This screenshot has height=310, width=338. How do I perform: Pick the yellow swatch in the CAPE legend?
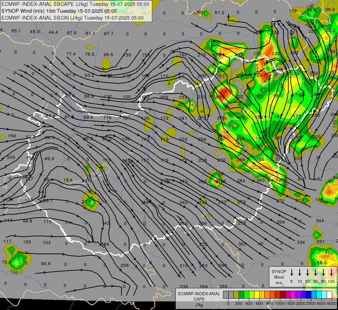(x=257, y=295)
